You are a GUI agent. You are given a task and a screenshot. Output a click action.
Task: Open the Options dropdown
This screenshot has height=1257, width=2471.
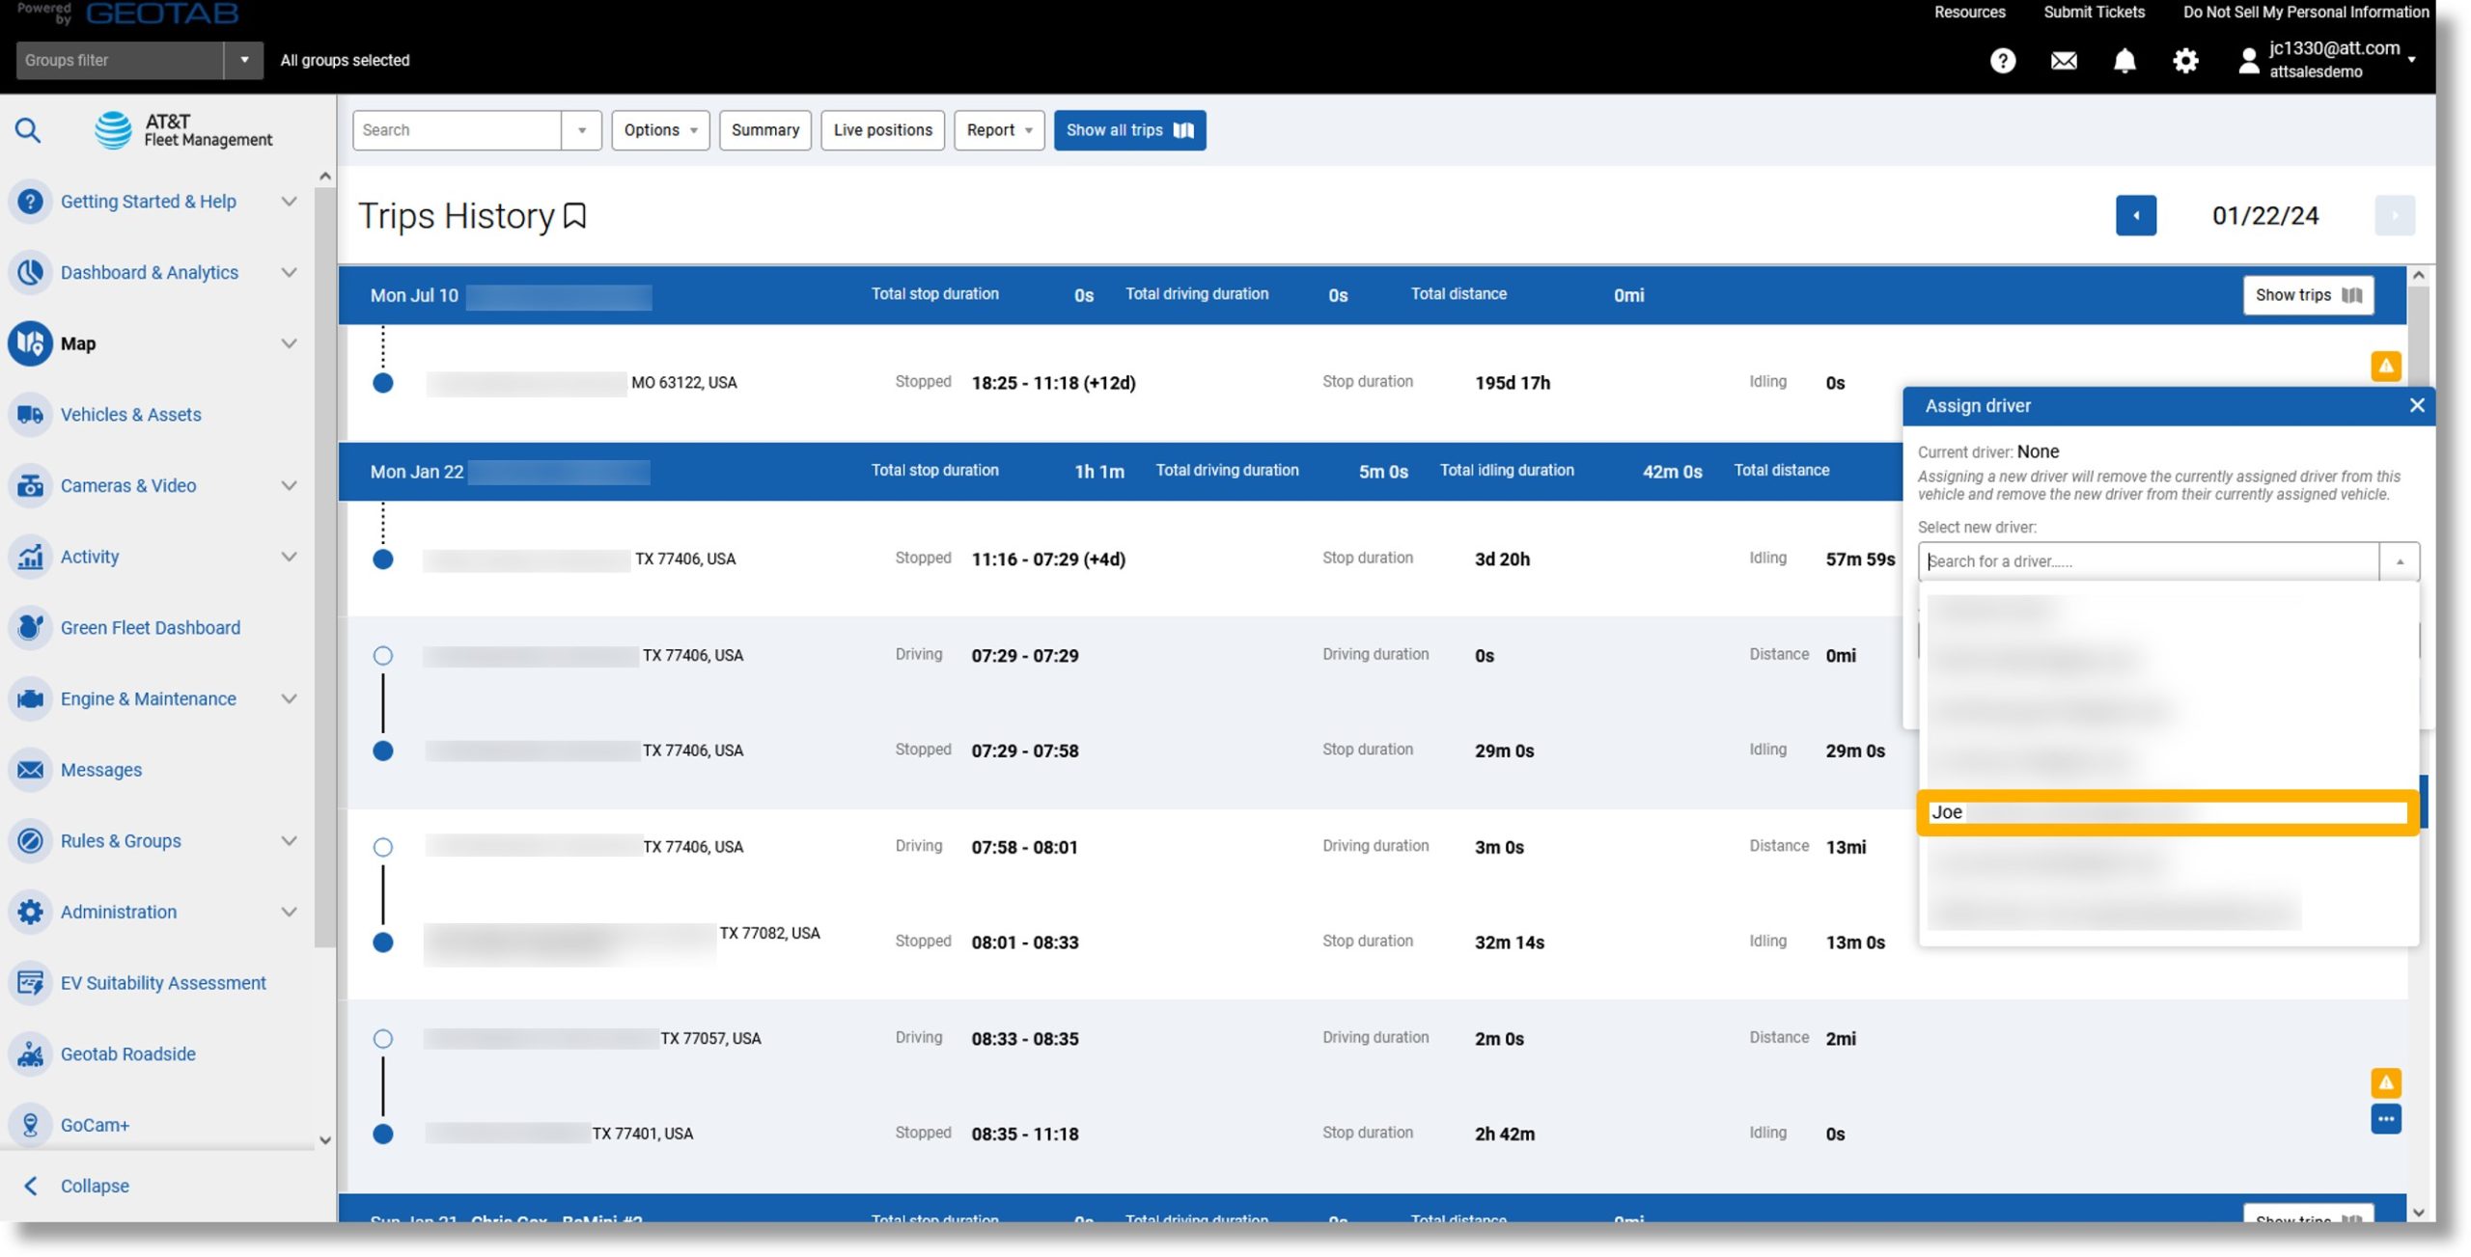pos(660,130)
